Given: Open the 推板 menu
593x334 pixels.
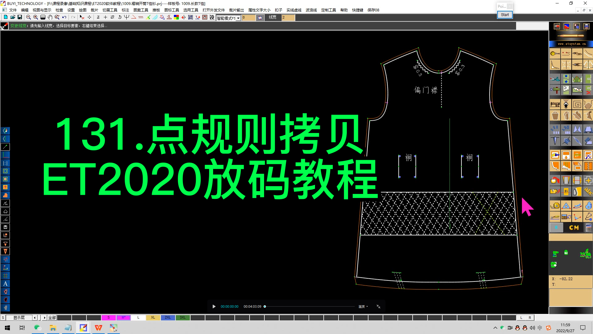Looking at the screenshot, I should [x=156, y=10].
